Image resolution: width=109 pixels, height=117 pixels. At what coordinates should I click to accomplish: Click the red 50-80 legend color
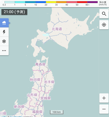pos(82,2)
